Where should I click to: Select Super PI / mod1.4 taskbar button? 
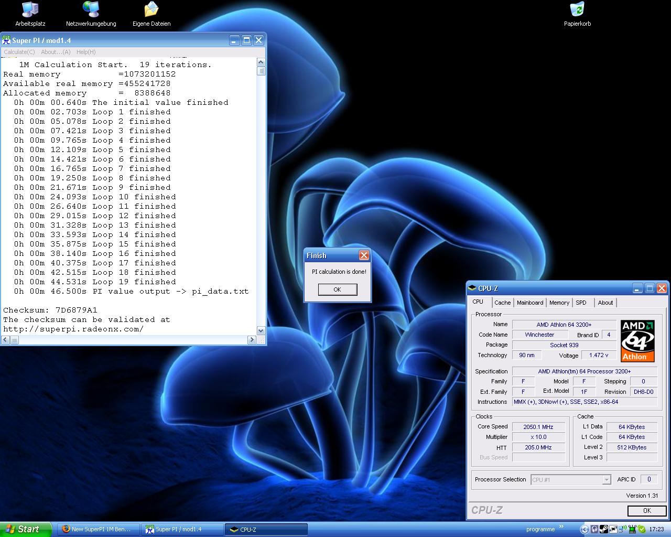point(181,529)
